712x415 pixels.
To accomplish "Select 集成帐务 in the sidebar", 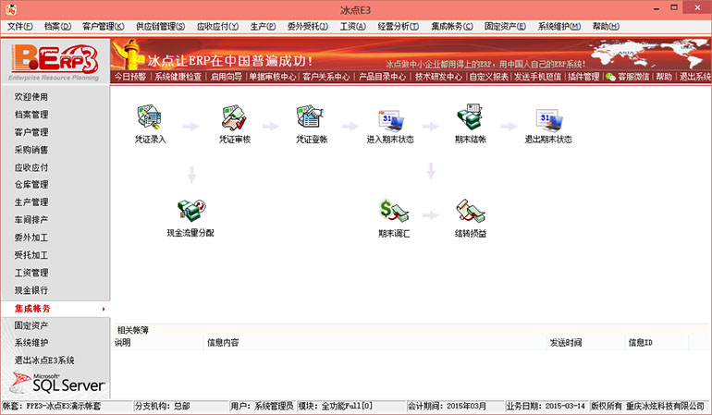I will coord(32,309).
